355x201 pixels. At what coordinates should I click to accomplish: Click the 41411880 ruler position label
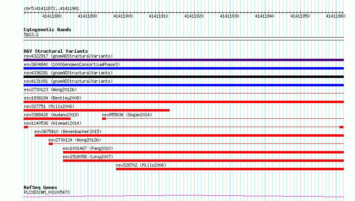(x=52, y=16)
